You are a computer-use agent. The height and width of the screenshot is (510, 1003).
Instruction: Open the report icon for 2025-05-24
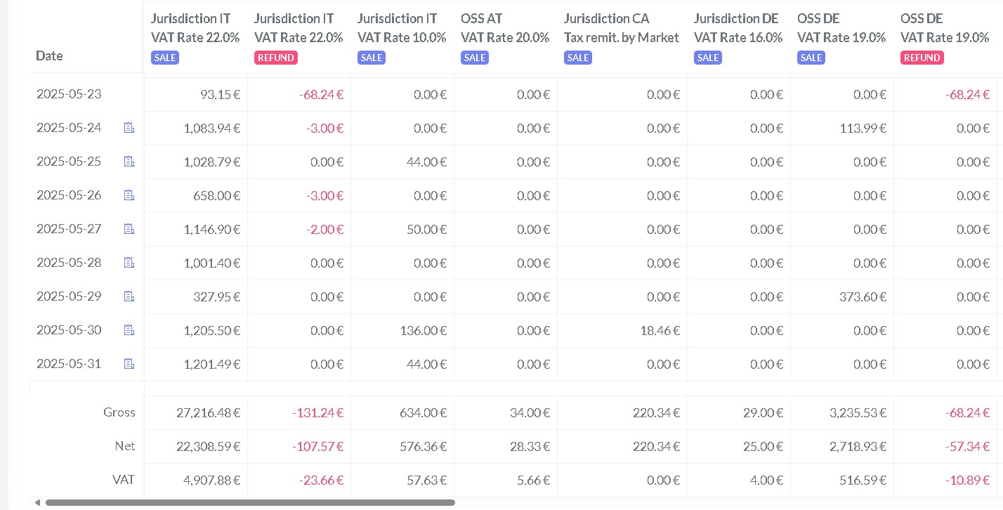129,128
